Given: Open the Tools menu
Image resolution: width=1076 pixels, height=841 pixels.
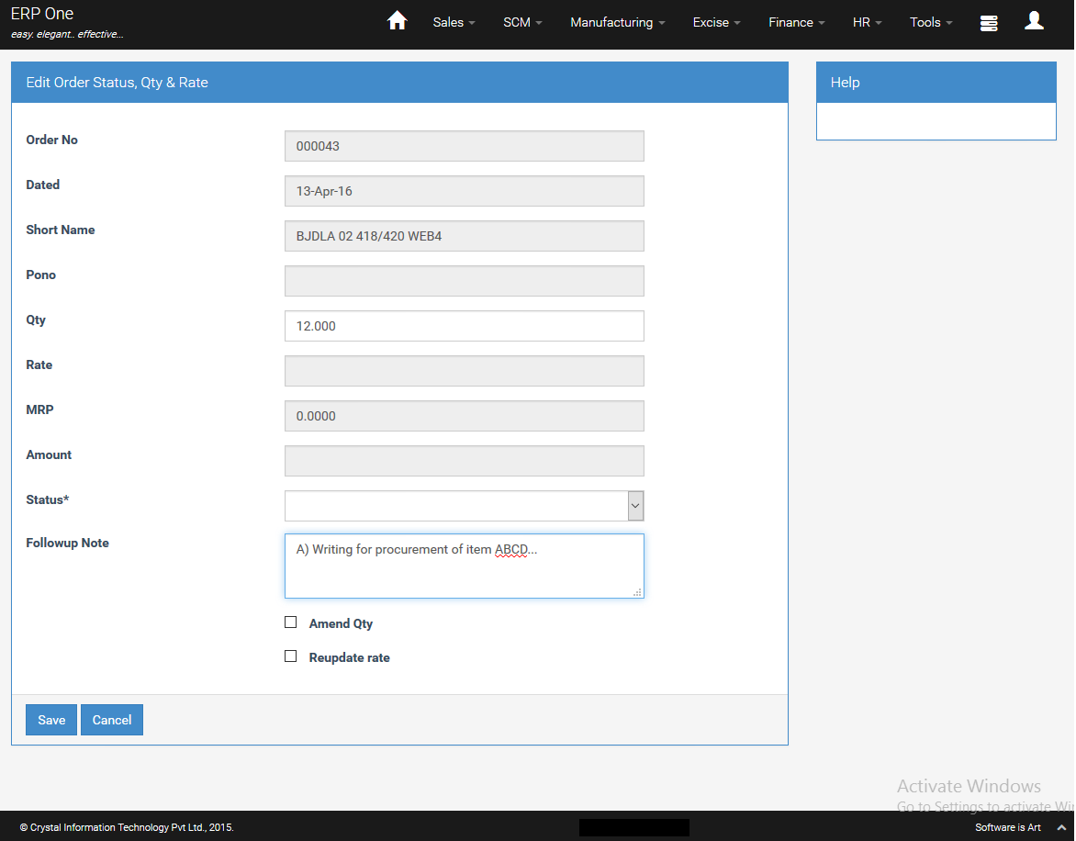Looking at the screenshot, I should (931, 22).
